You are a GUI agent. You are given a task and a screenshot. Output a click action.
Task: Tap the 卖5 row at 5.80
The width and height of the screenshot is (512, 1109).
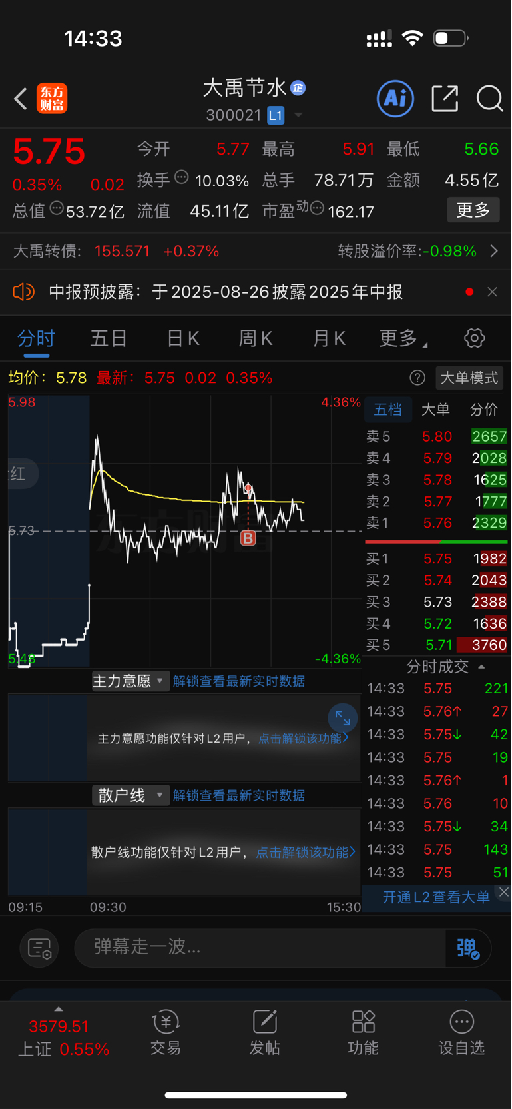point(436,436)
